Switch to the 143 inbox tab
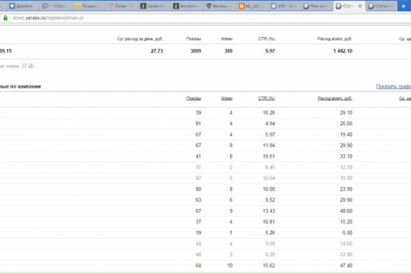Screen dimensions: 411x274 (x=285, y=6)
